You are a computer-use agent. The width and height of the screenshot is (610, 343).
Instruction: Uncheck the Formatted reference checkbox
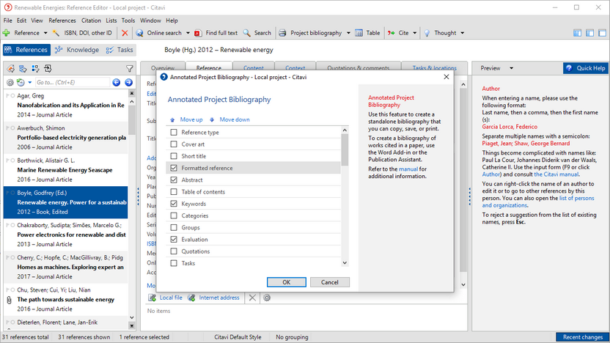click(174, 168)
